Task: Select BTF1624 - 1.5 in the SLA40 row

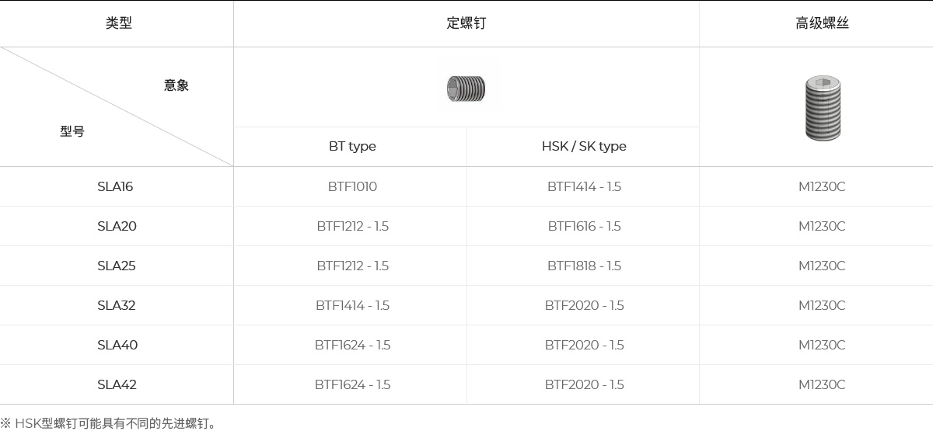Action: [x=352, y=345]
